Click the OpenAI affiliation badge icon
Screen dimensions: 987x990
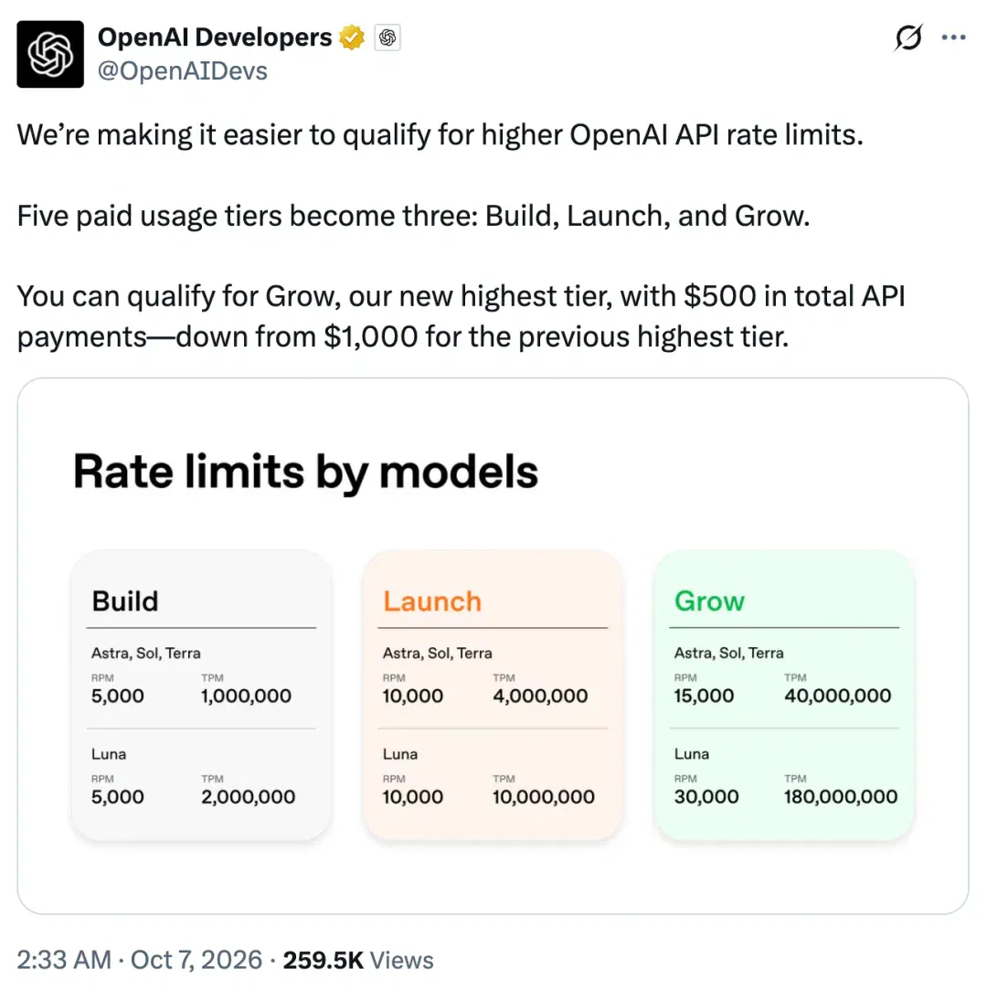point(387,37)
